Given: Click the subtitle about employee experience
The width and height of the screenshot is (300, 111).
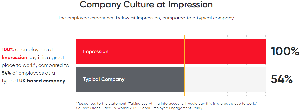Looking at the screenshot, I should 146,18.
